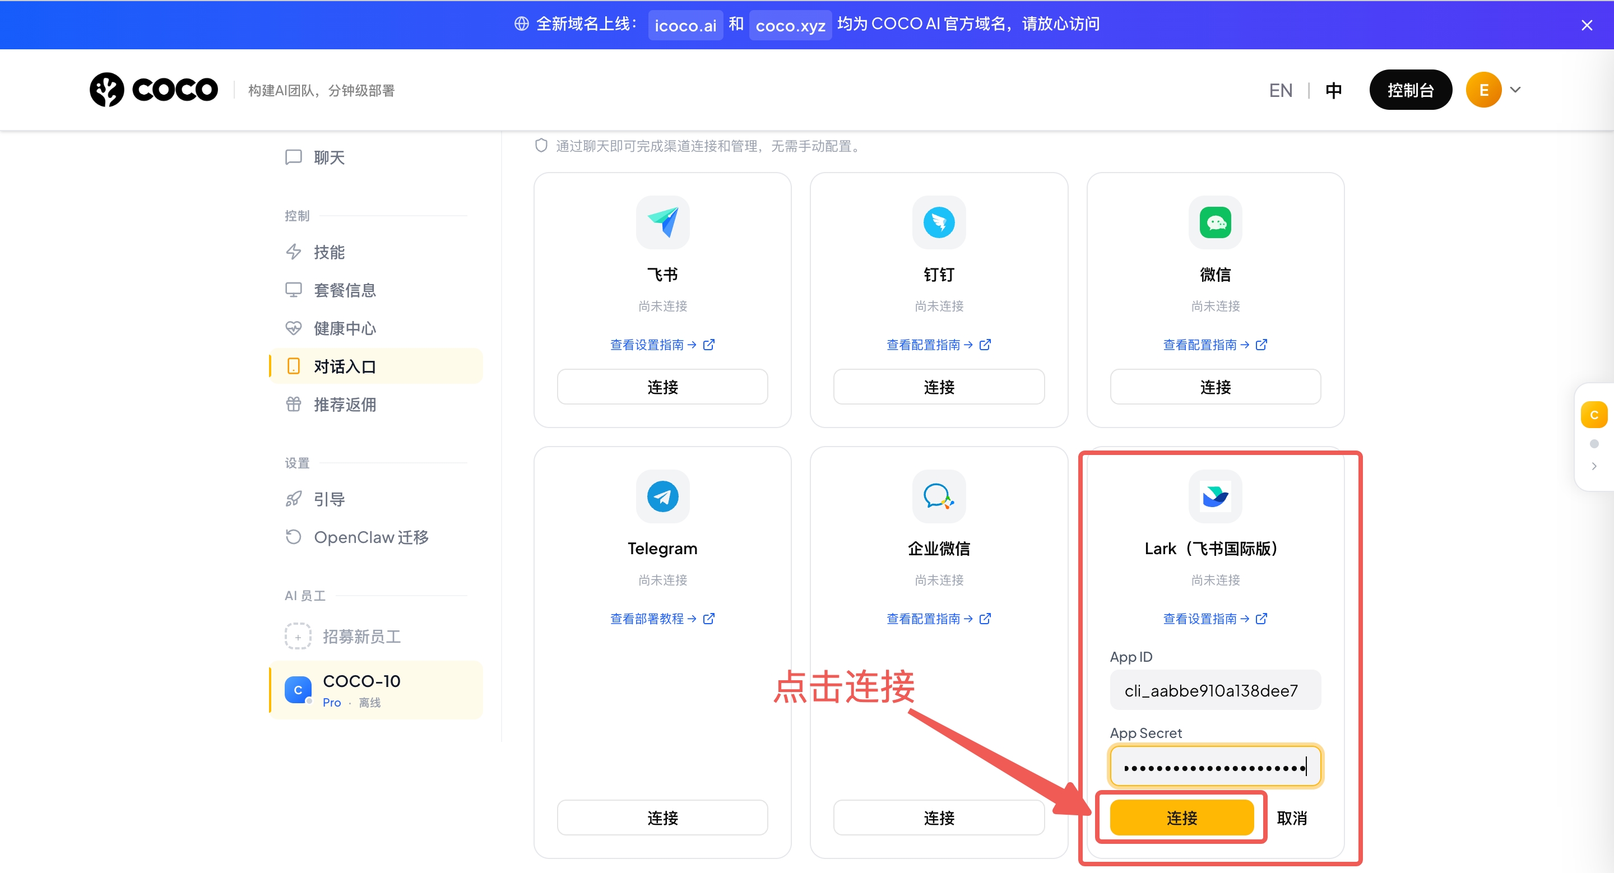Click 连接 button on the 企业微信 card
Image resolution: width=1614 pixels, height=873 pixels.
939,818
